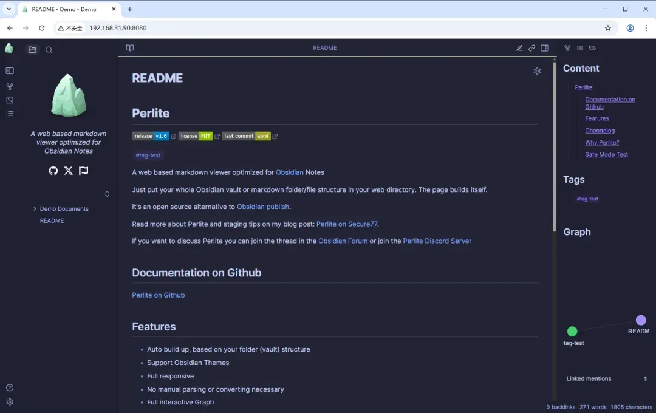Viewport: 656px width, 413px height.
Task: Click collapse/expand all arrows in file tree
Action: (107, 194)
